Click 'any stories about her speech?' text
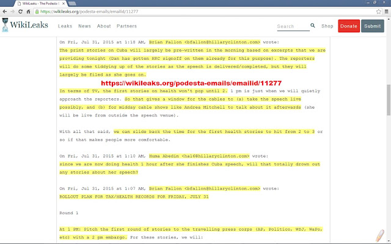This screenshot has width=391, height=244. tap(99, 172)
